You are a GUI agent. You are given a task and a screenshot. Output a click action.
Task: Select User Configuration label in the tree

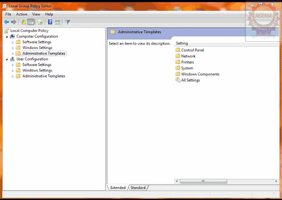click(x=32, y=59)
